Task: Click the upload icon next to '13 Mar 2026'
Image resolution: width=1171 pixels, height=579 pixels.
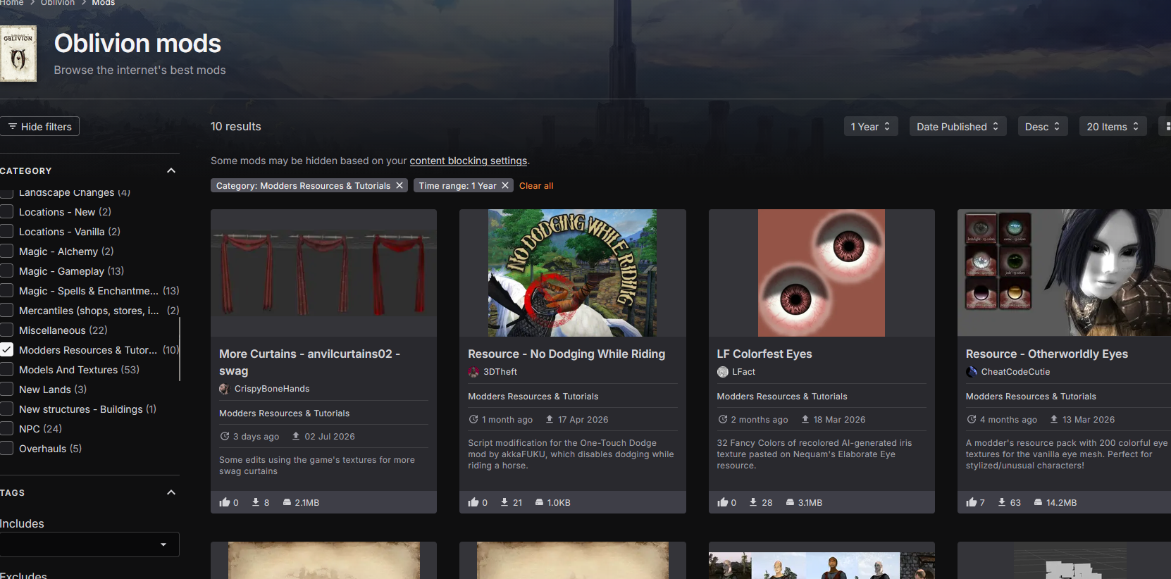Action: click(x=1054, y=419)
